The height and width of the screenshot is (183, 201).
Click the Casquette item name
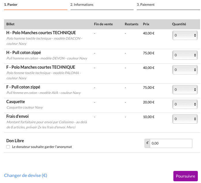[x=16, y=102]
